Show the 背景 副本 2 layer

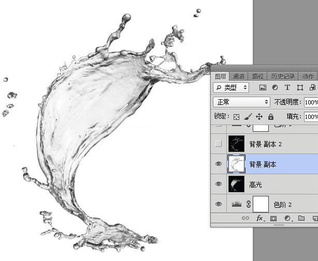pyautogui.click(x=219, y=144)
